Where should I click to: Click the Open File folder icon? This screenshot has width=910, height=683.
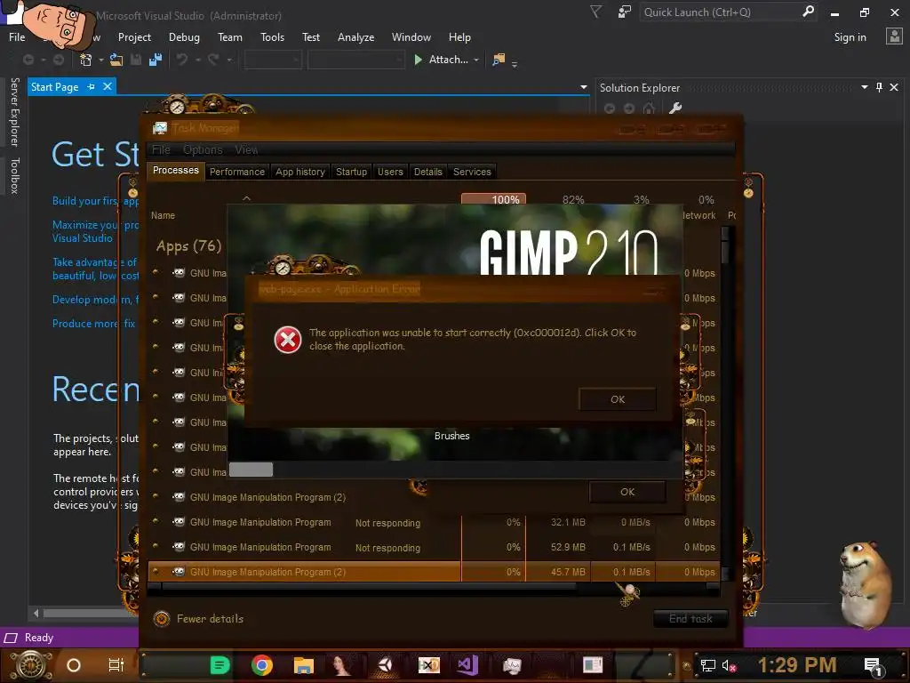(116, 60)
